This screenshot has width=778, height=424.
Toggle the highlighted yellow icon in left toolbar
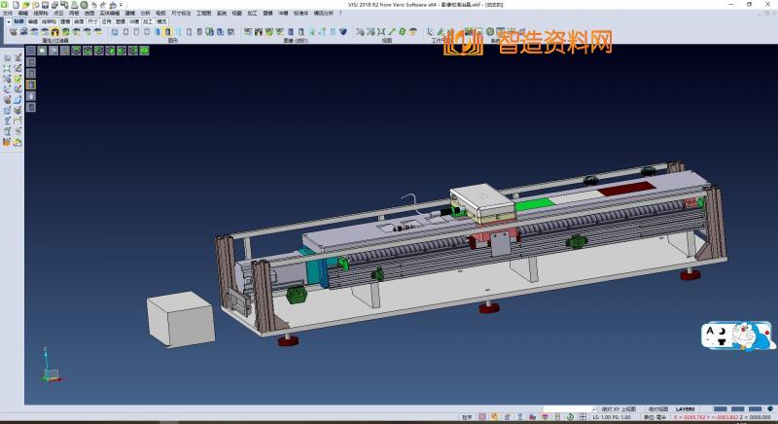[30, 85]
